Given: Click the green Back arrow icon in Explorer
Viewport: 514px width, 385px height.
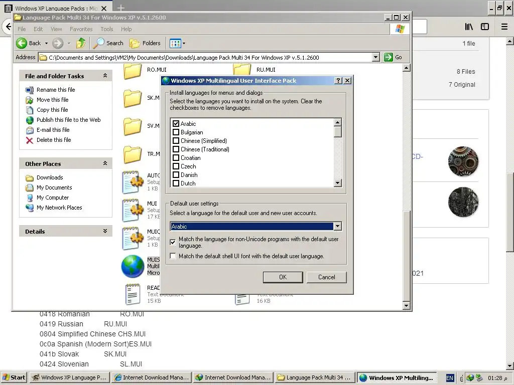Looking at the screenshot, I should [x=22, y=43].
